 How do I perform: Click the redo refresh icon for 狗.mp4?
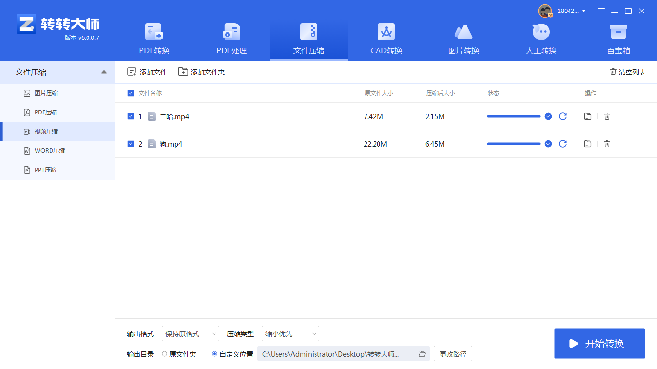coord(563,144)
